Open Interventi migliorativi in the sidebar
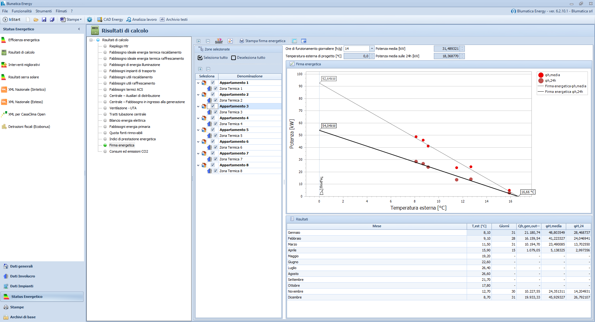The image size is (595, 322). 24,65
